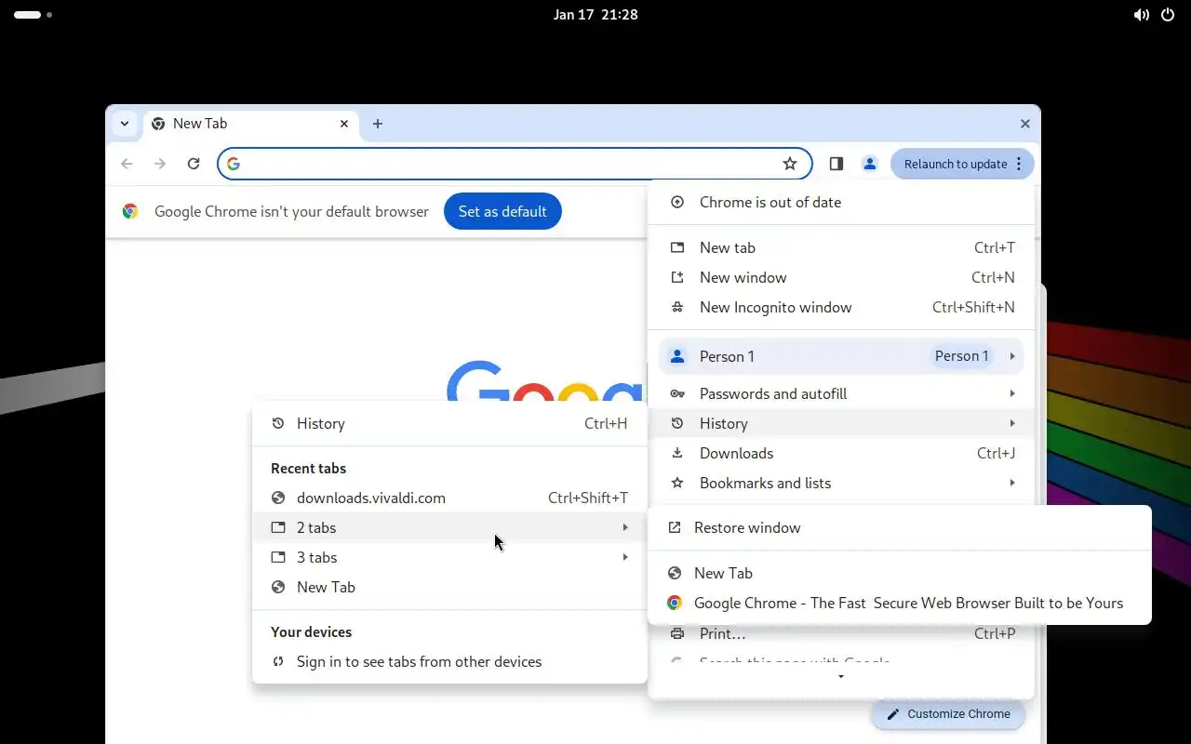
Task: Open the tab search dropdown arrow
Action: (125, 124)
